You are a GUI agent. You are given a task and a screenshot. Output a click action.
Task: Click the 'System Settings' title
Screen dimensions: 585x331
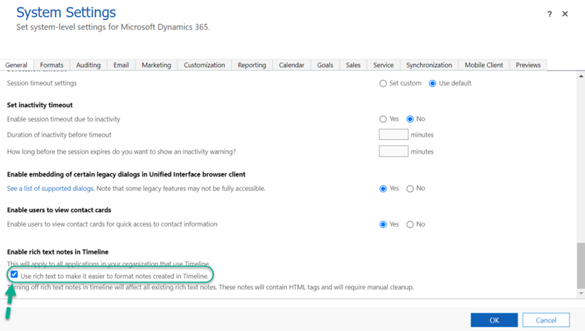coord(66,12)
